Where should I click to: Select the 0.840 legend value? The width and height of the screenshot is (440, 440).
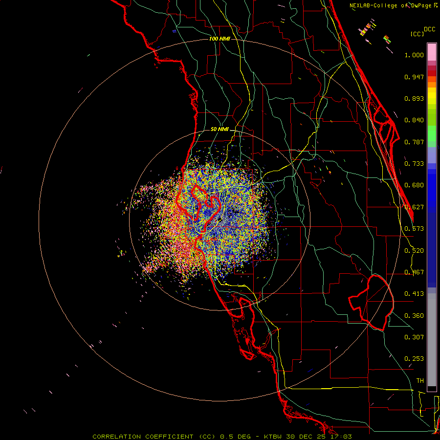414,120
